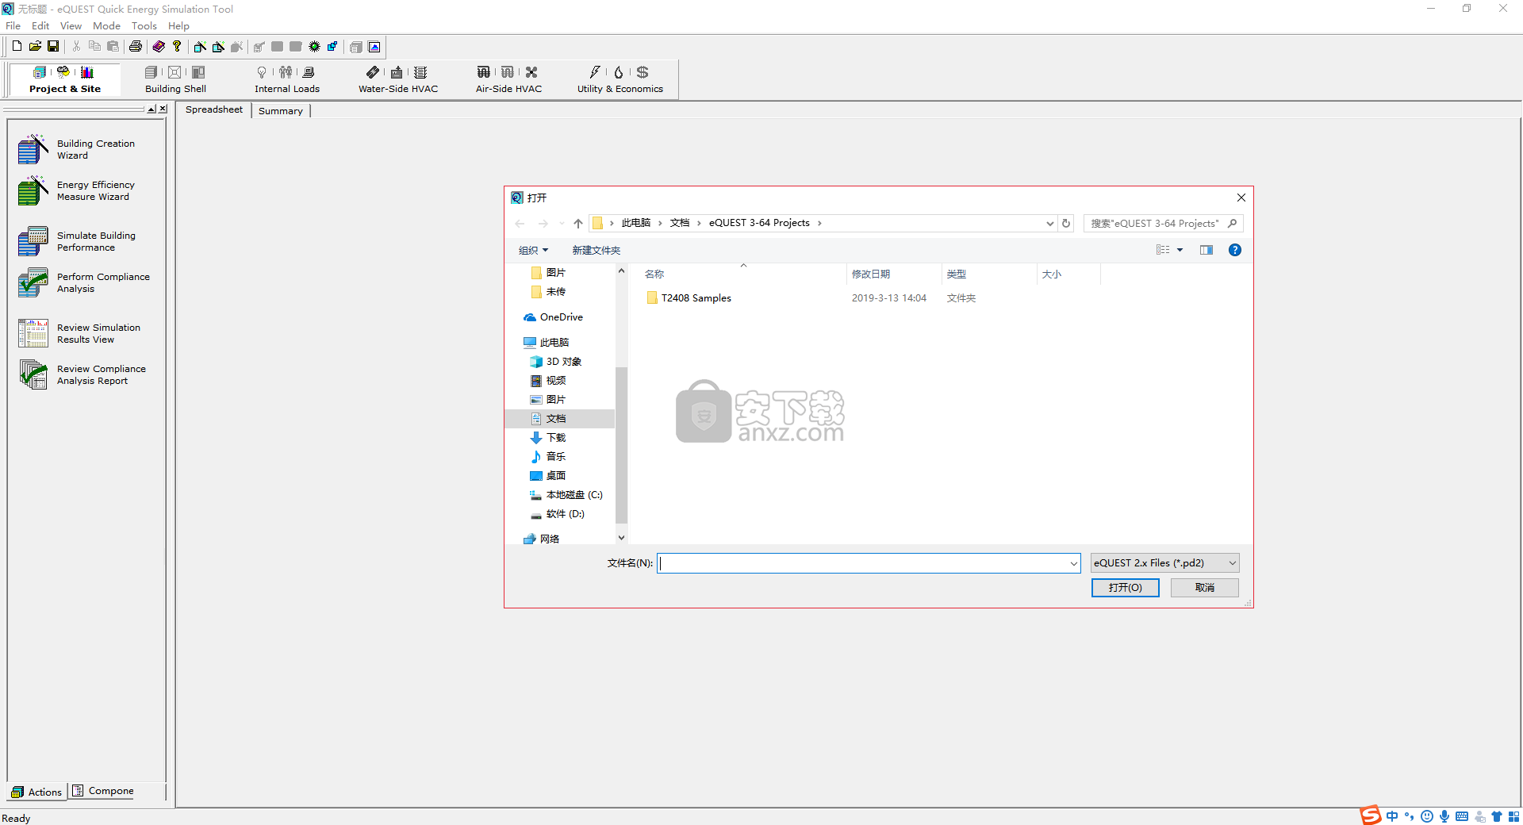
Task: Click the green sunburst toolbar icon
Action: click(314, 47)
